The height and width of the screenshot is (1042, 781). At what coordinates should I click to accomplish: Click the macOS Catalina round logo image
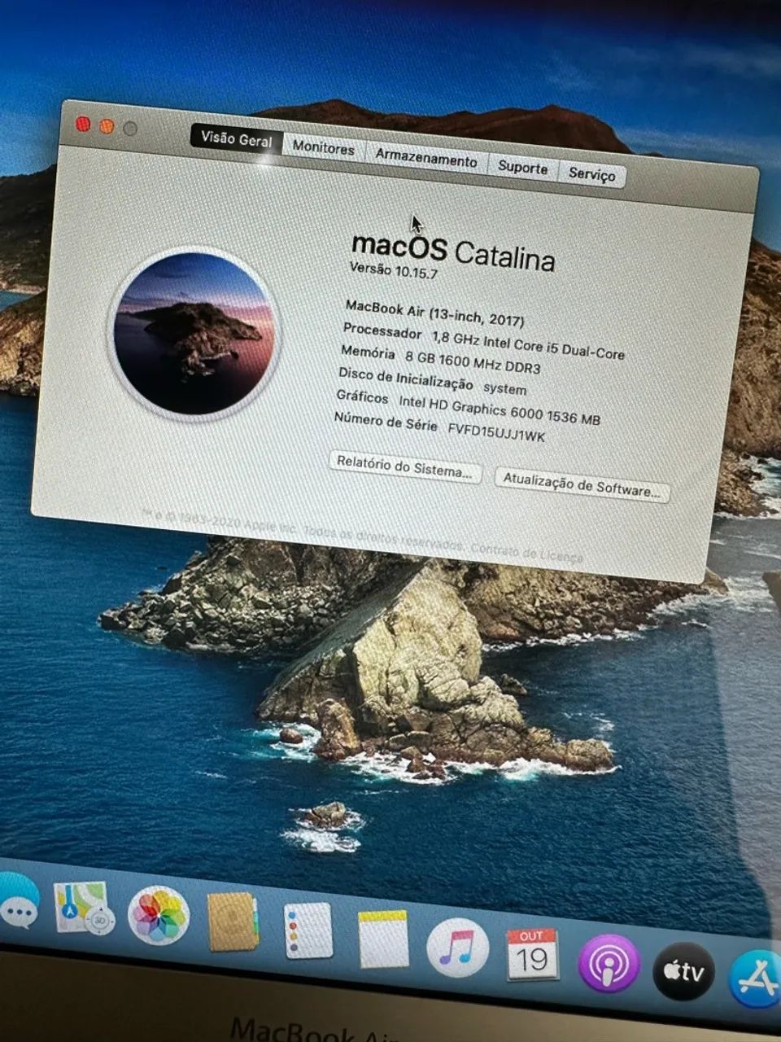(x=194, y=334)
